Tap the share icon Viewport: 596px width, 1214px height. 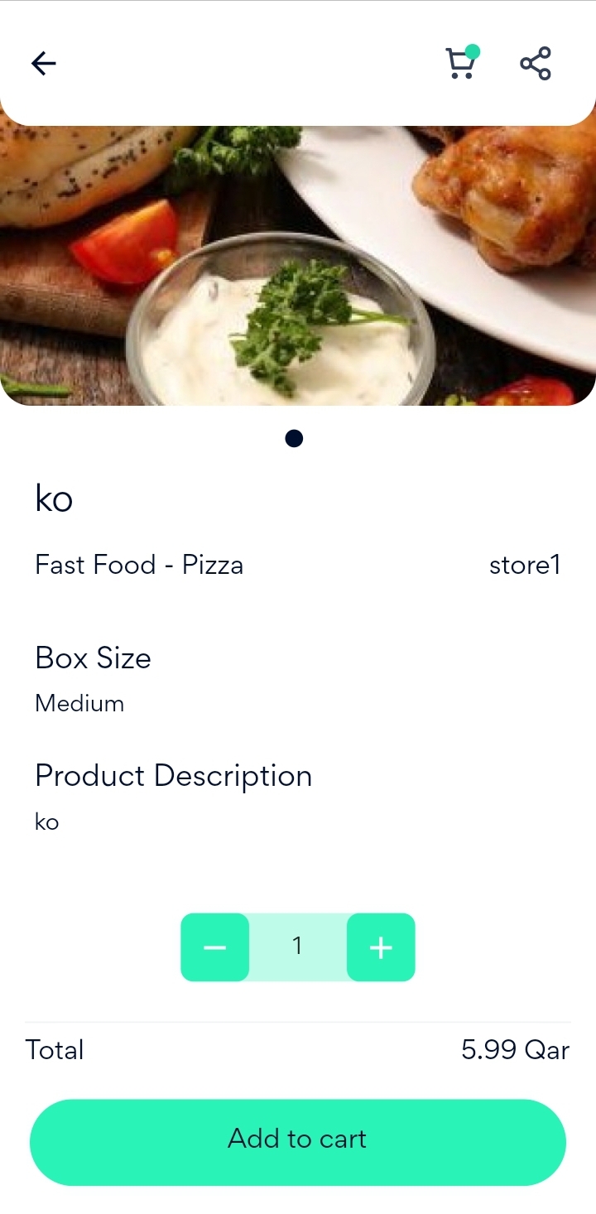pyautogui.click(x=536, y=64)
